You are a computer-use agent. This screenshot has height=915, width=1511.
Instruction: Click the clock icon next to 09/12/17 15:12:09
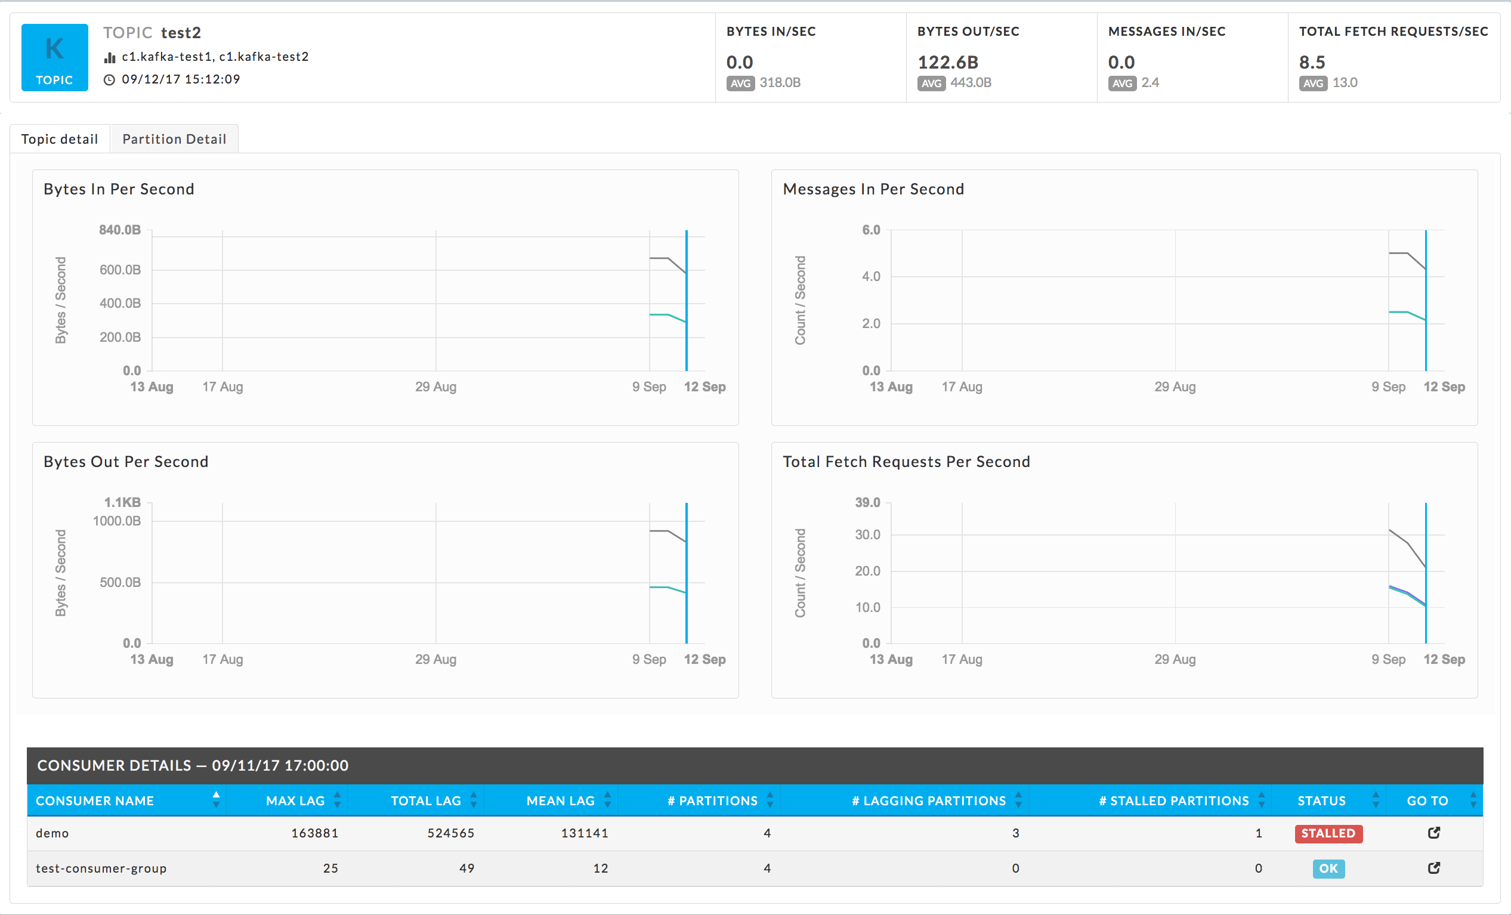coord(109,80)
